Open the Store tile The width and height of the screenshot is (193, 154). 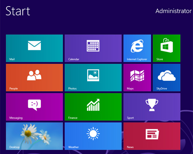click(x=167, y=48)
